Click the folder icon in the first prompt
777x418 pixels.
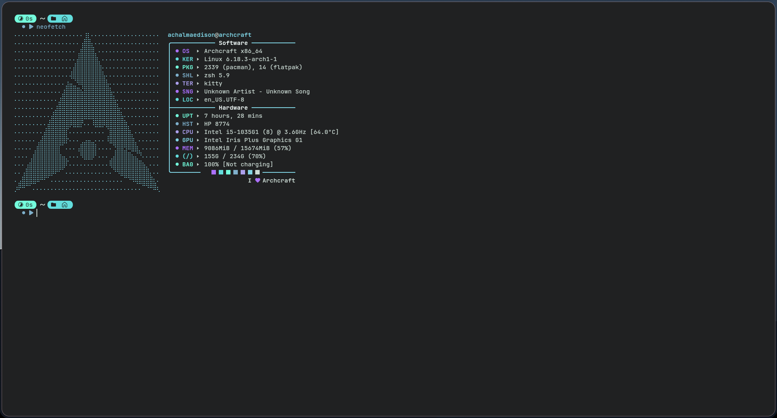click(x=53, y=19)
